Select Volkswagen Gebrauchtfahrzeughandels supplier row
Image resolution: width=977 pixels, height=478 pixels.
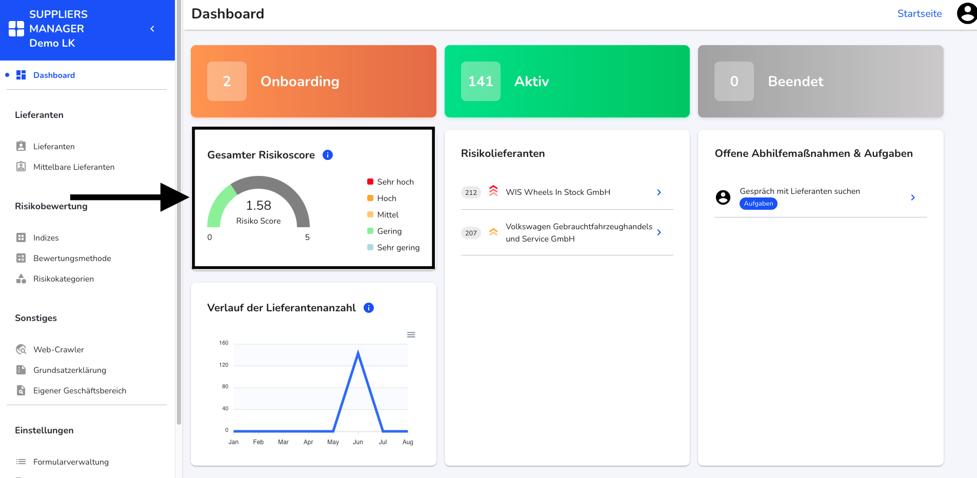(567, 232)
